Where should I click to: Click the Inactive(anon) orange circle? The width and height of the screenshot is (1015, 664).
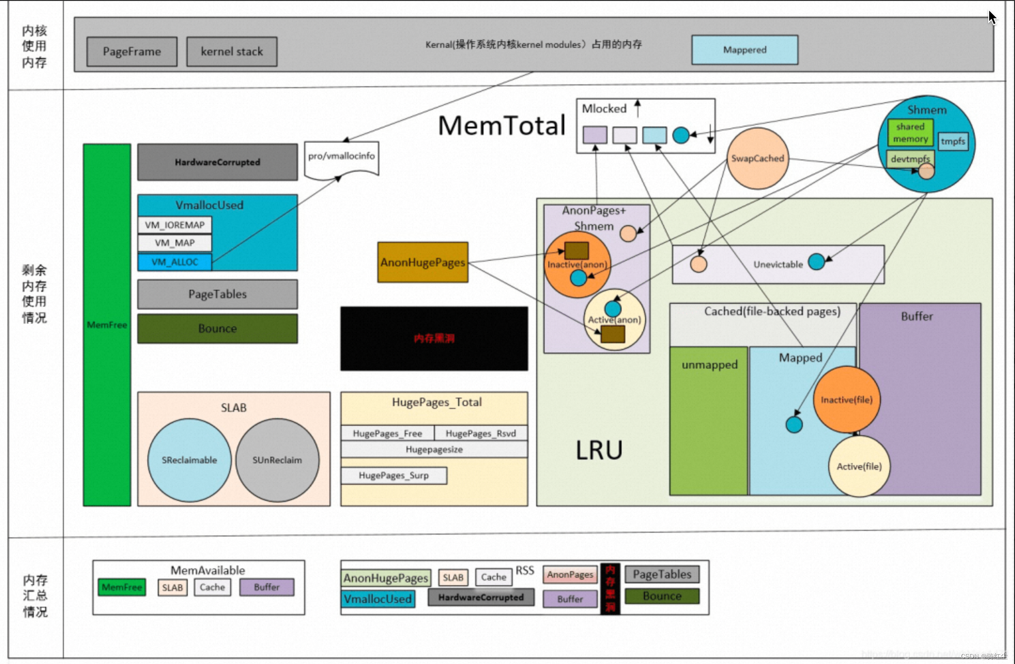pos(577,264)
